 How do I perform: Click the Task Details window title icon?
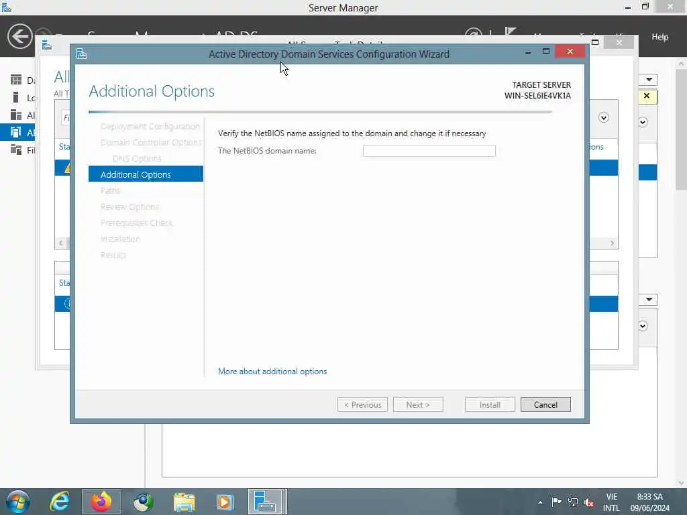[47, 45]
